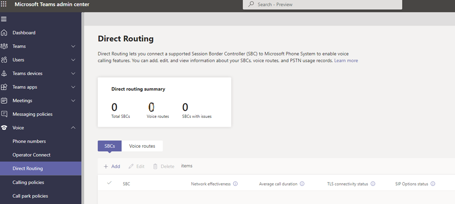Screen dimensions: 455x204
Task: Expand the Teams devices chevron
Action: tap(74, 73)
